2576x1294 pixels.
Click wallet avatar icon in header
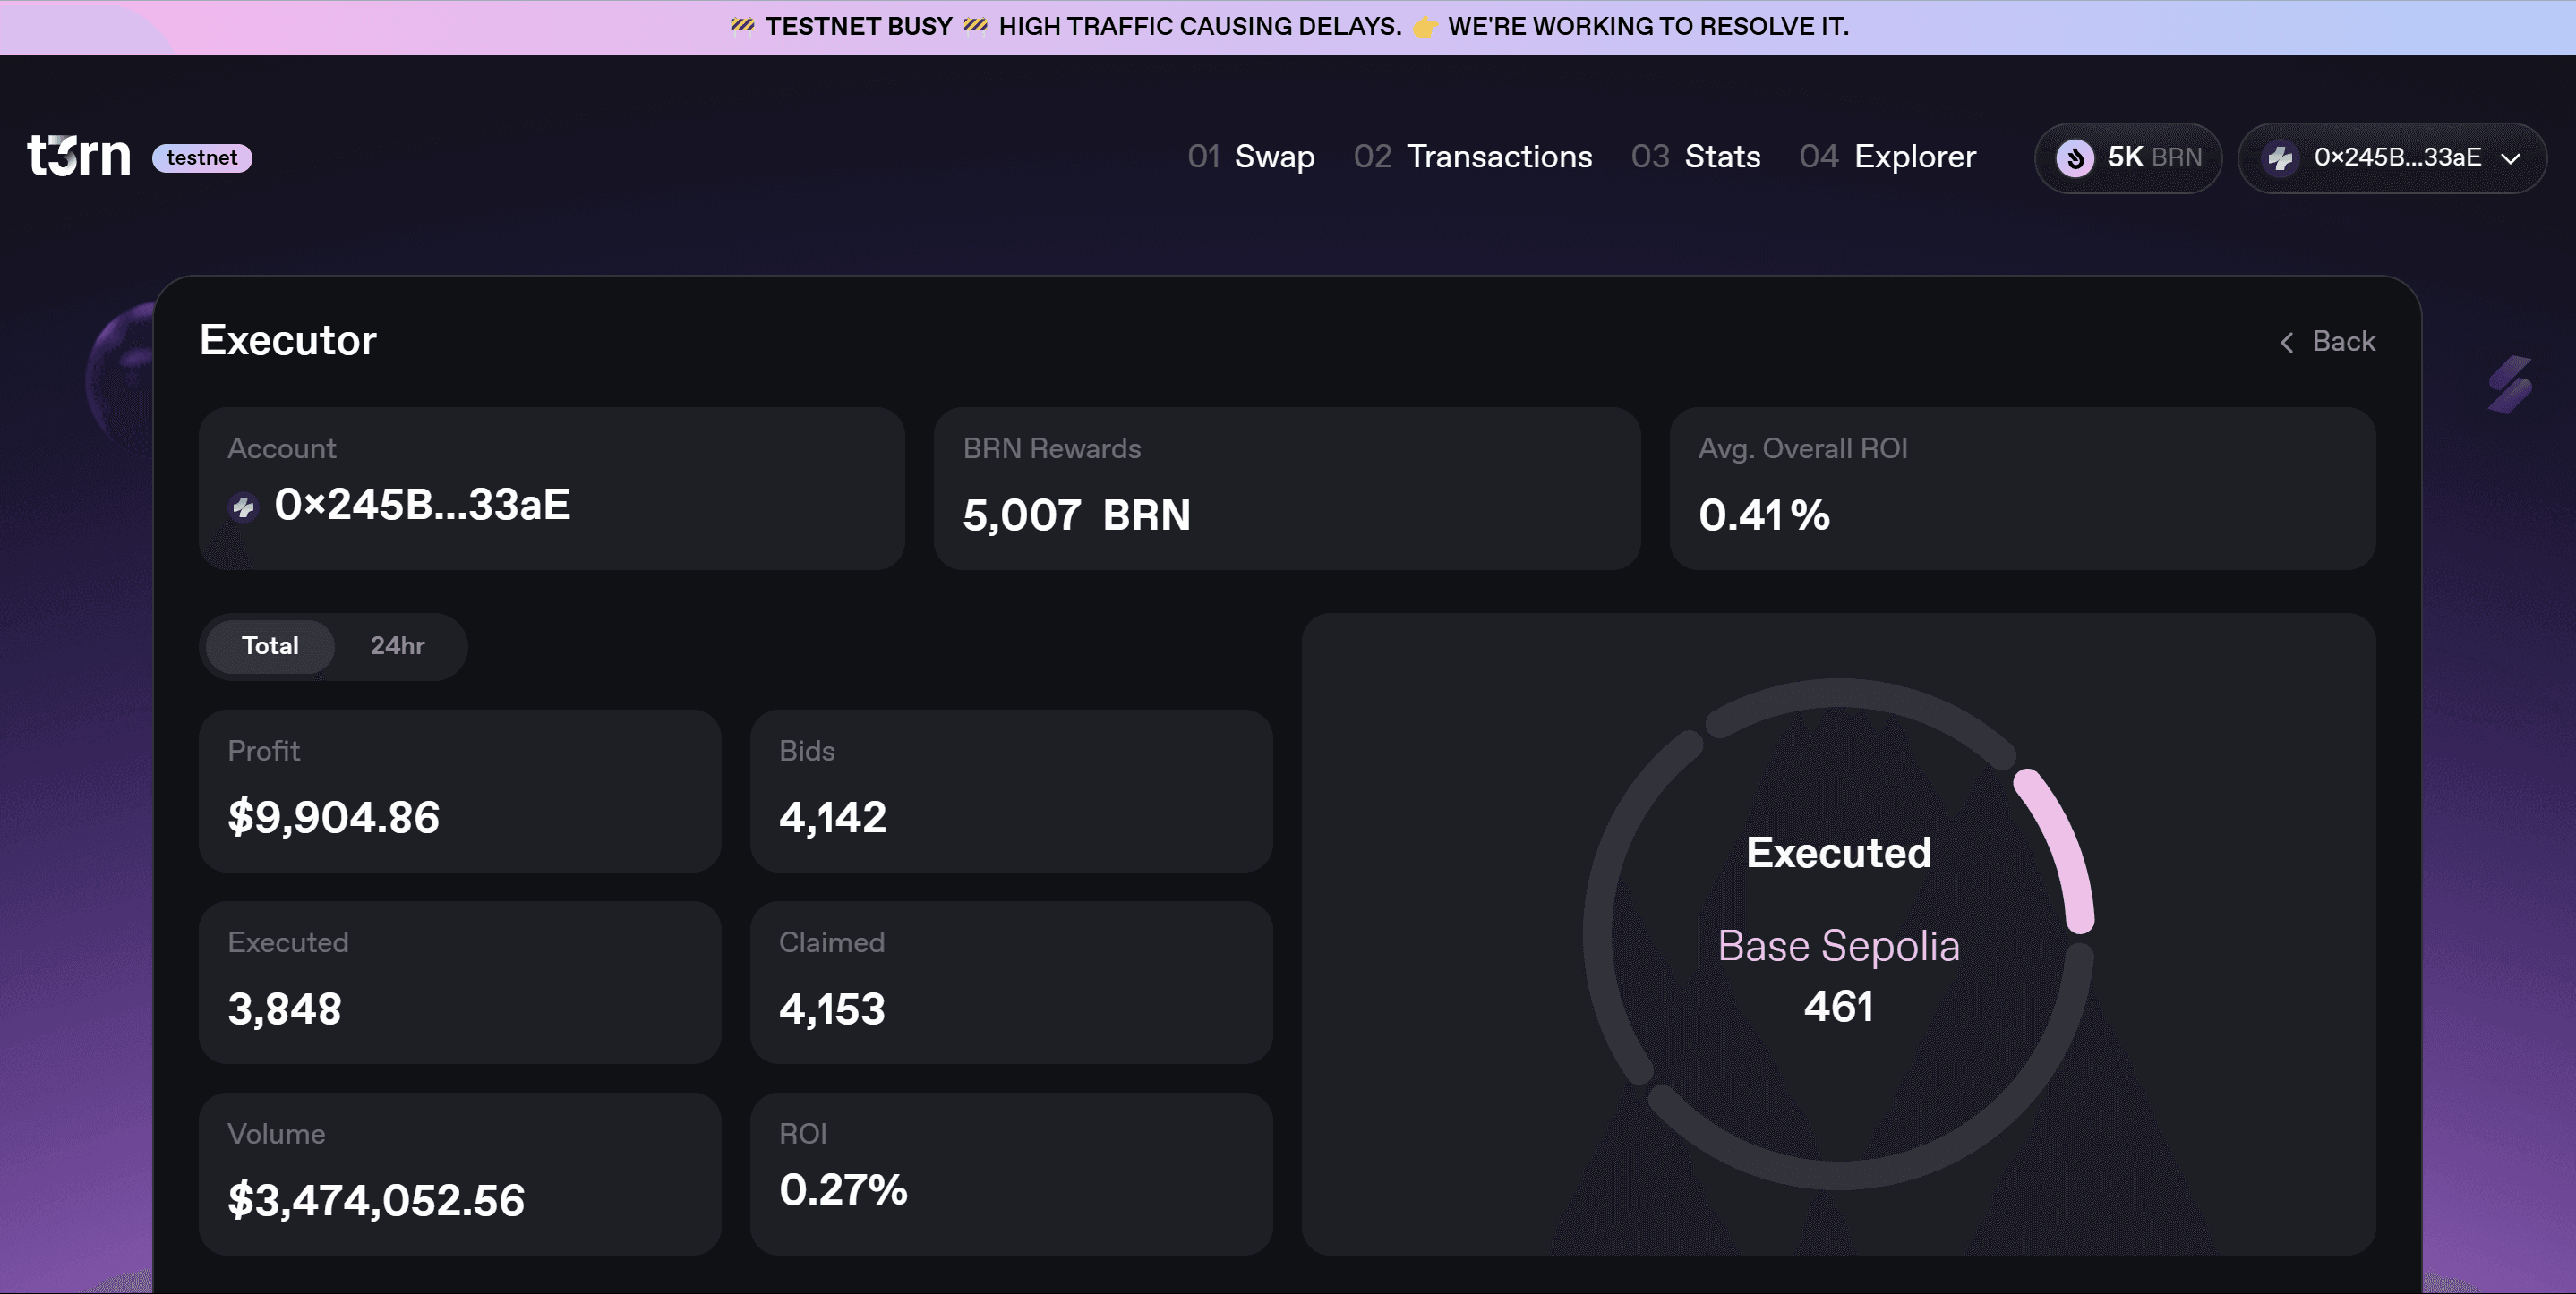pyautogui.click(x=2280, y=157)
